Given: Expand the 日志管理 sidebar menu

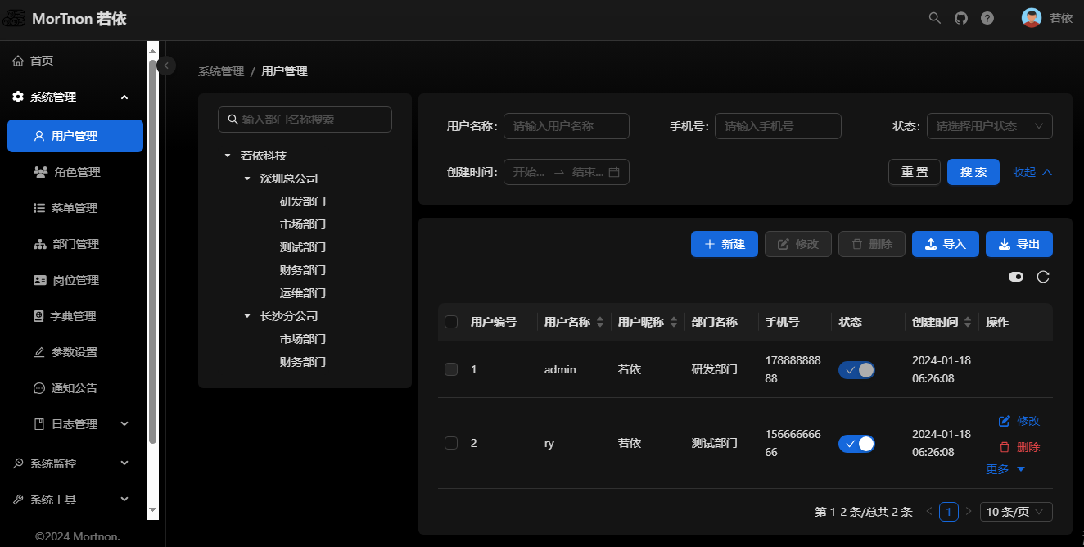Looking at the screenshot, I should click(x=75, y=423).
